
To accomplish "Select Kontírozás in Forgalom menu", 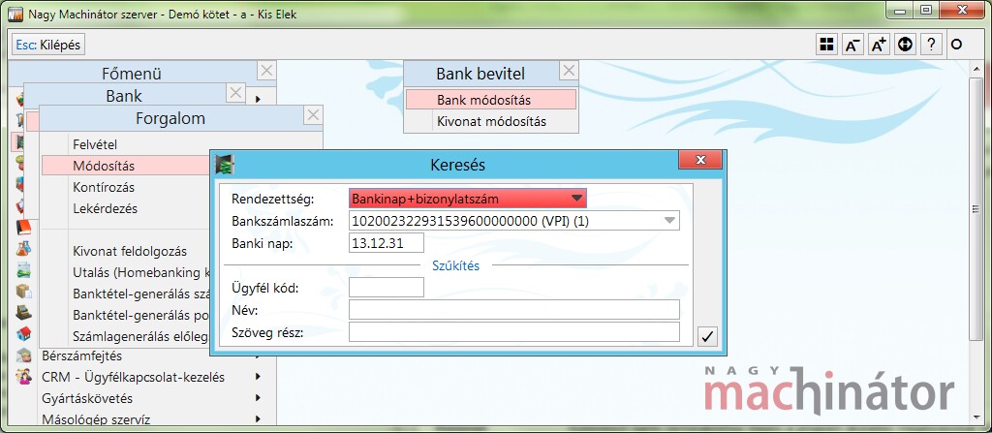I will (104, 187).
